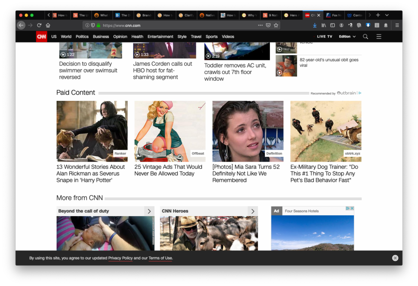Open the Terms of Use link
This screenshot has width=418, height=286.
(160, 258)
